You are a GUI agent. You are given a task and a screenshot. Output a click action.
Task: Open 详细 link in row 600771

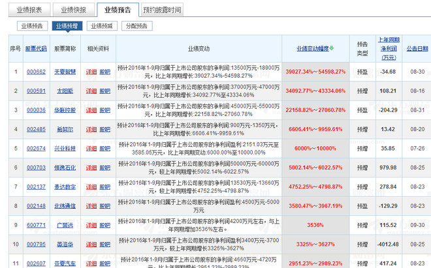coord(91,225)
